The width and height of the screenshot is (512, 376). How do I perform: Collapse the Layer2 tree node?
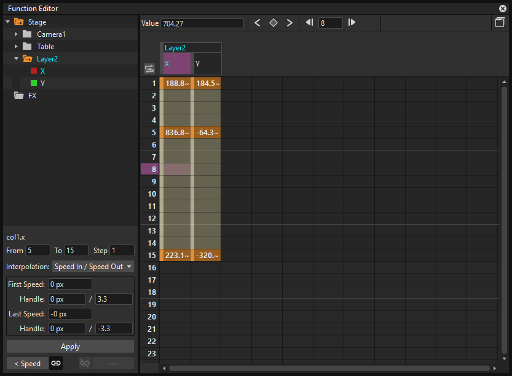(17, 59)
